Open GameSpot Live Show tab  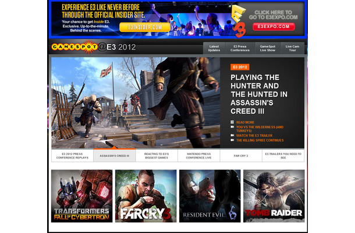[268, 48]
